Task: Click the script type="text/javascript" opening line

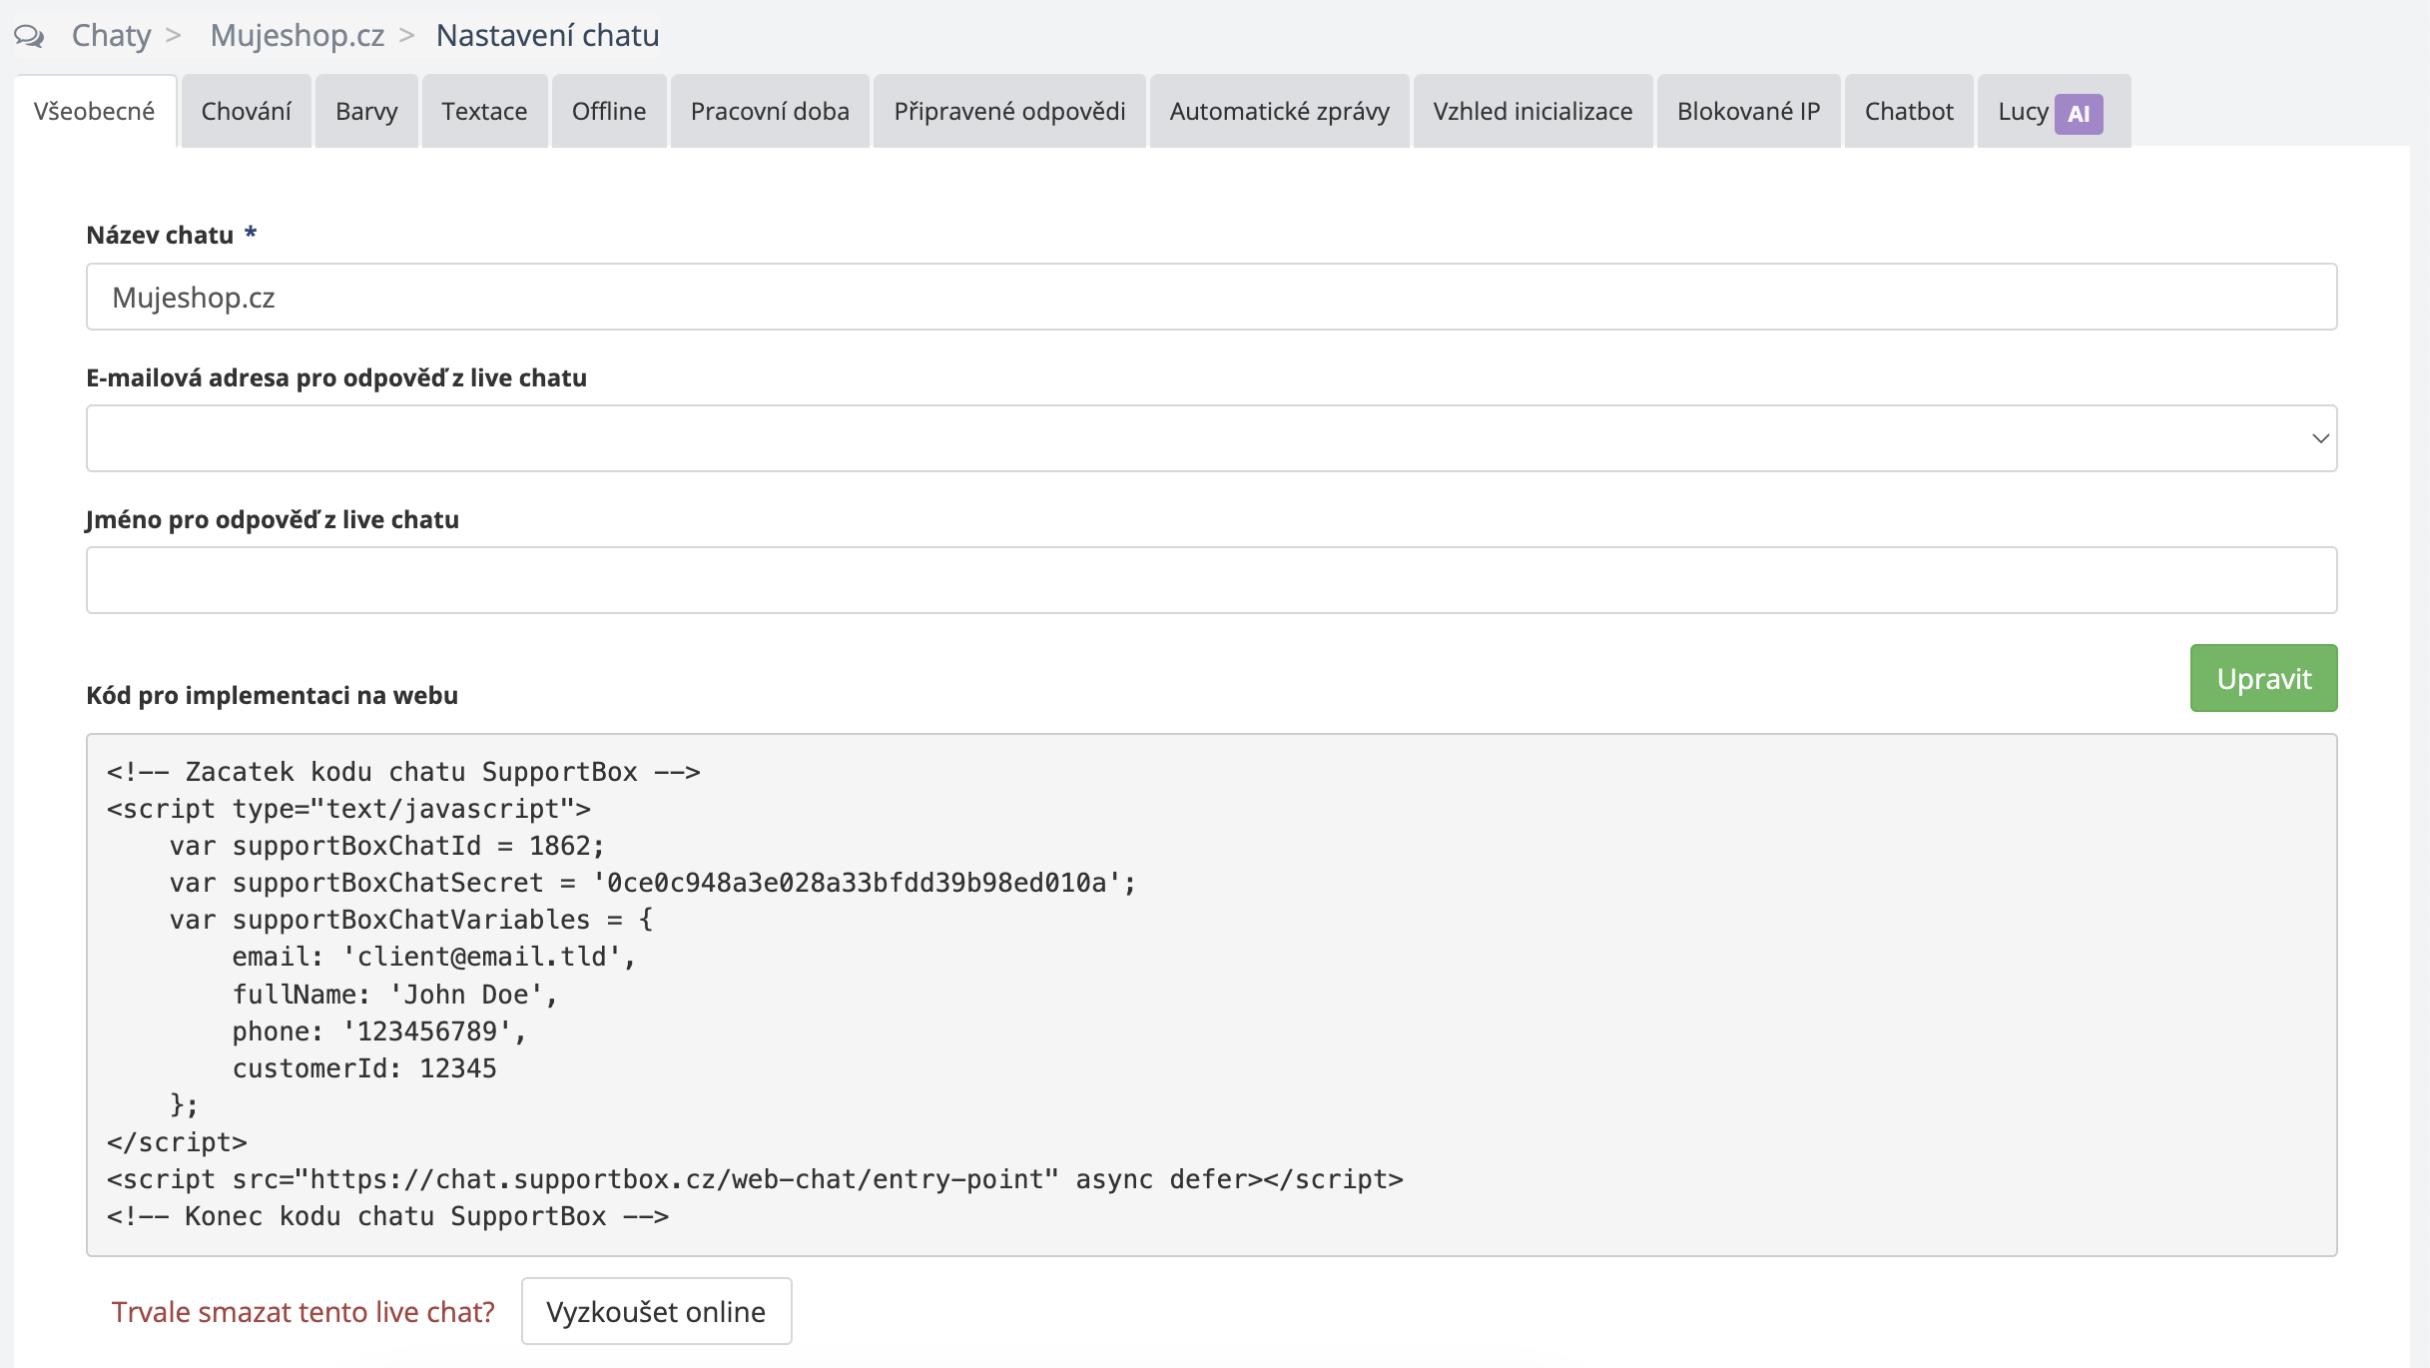Action: pyautogui.click(x=348, y=809)
